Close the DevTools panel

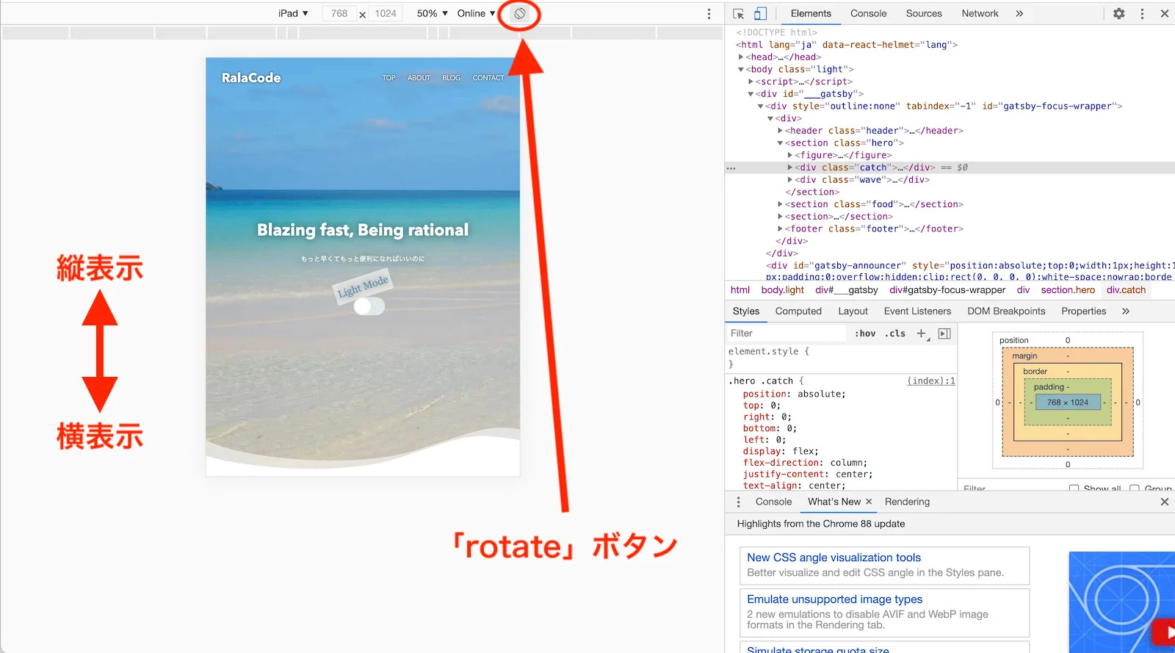coord(1165,14)
